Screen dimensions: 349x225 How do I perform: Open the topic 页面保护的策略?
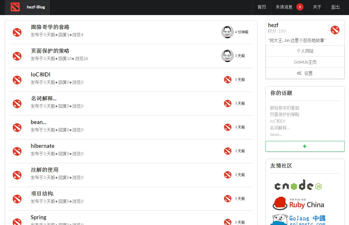tap(50, 51)
